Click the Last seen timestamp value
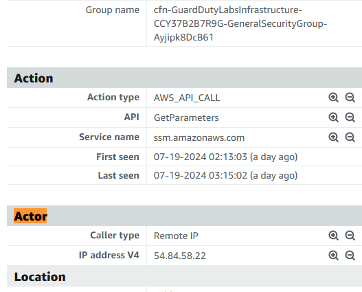 (225, 175)
